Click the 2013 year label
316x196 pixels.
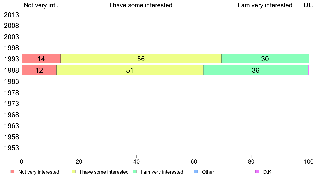click(x=11, y=15)
